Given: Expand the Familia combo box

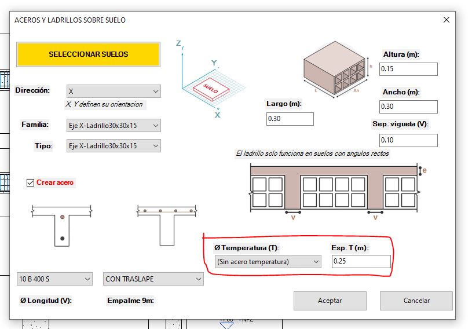Looking at the screenshot, I should [114, 126].
